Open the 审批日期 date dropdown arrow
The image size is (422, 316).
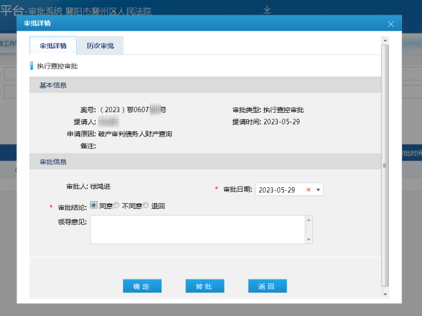(x=319, y=190)
